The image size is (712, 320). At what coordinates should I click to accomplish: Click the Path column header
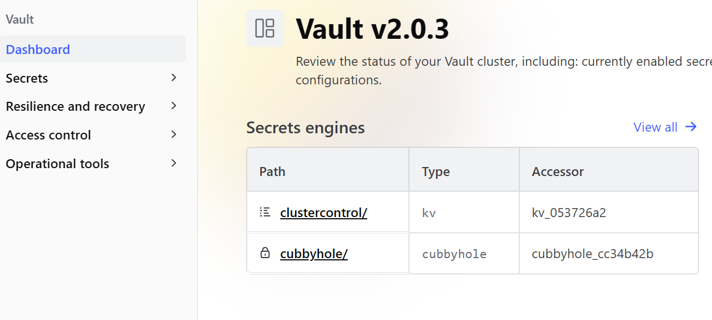tap(272, 172)
